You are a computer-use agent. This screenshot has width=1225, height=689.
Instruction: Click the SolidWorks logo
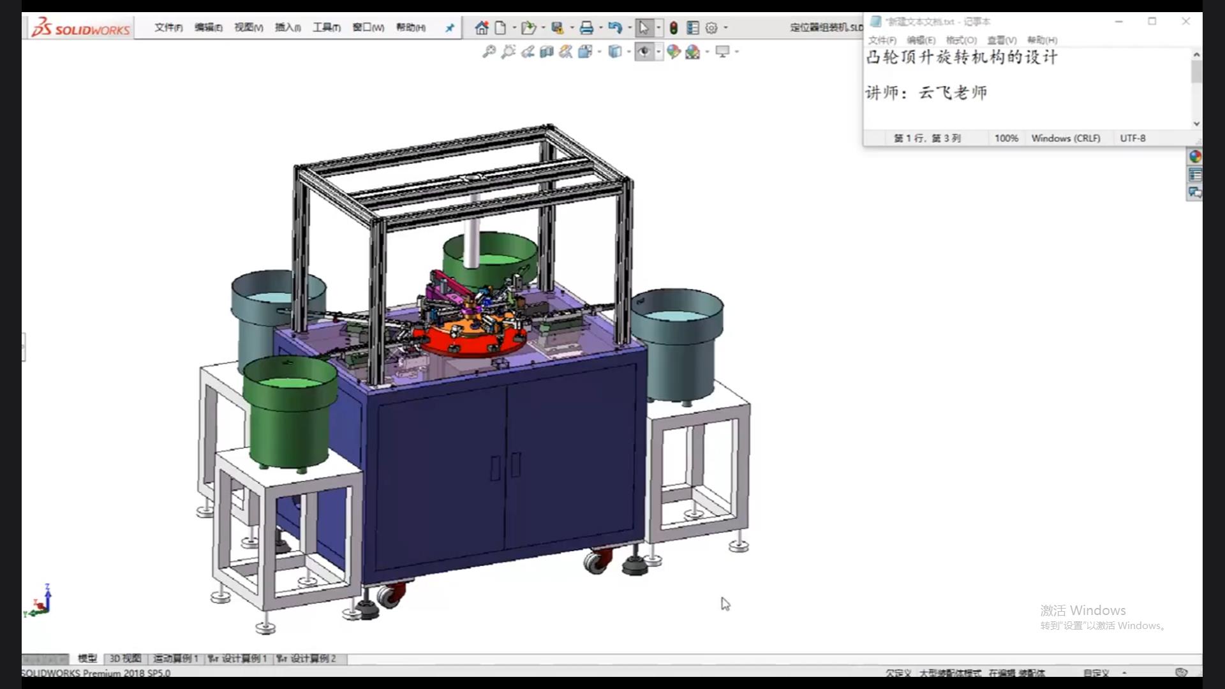pyautogui.click(x=80, y=28)
